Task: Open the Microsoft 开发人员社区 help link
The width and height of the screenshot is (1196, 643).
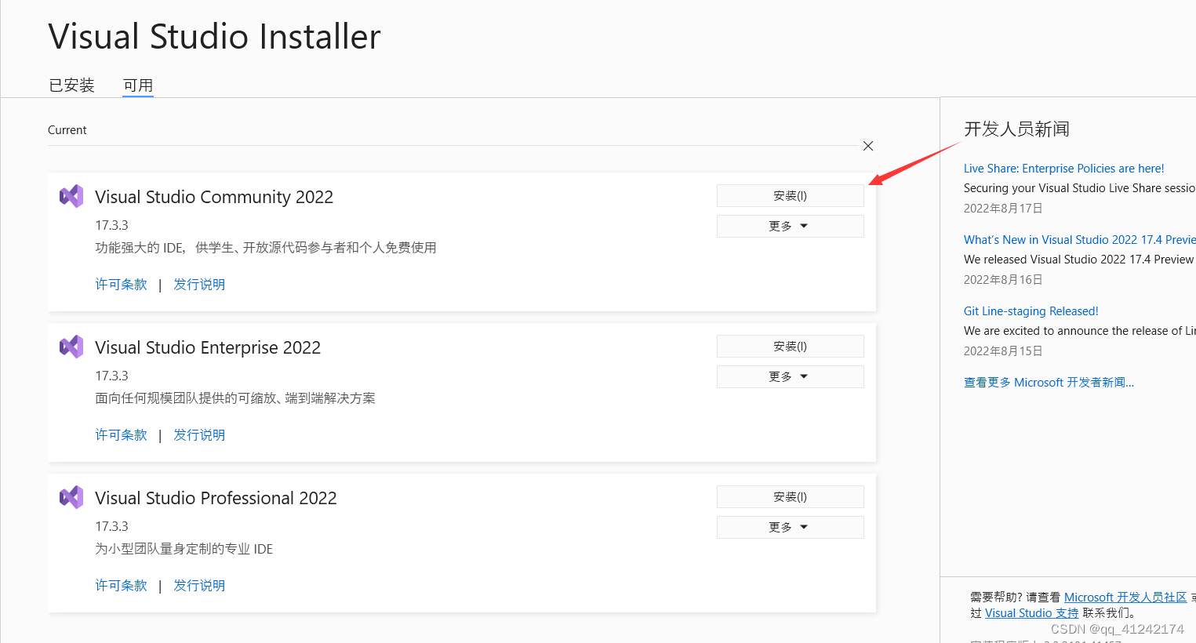Action: click(1125, 598)
